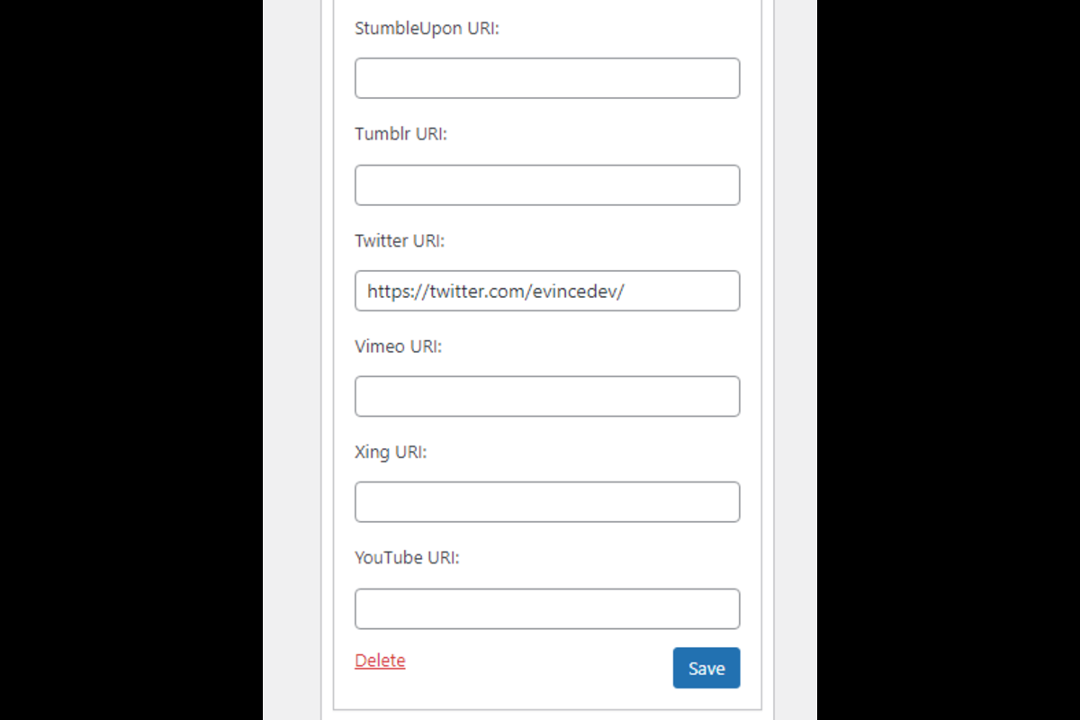
Task: Focus the Xing URI text box
Action: 547,502
